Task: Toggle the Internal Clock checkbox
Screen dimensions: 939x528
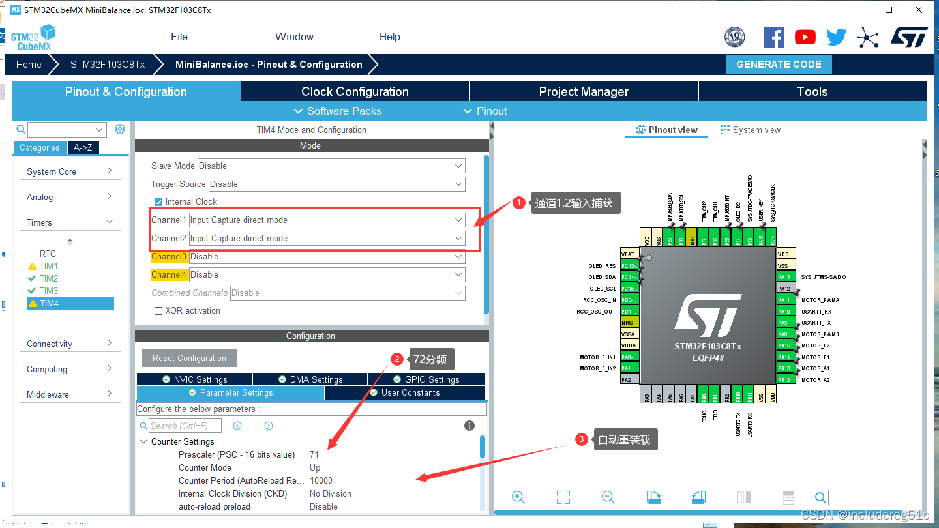Action: click(x=158, y=202)
